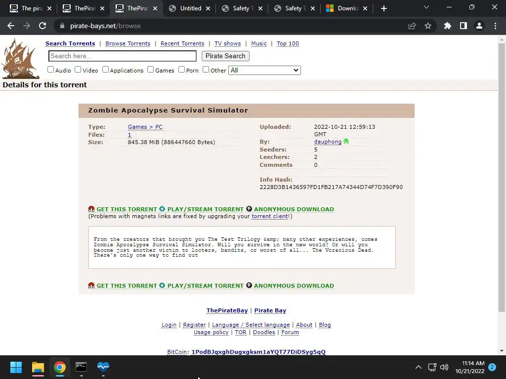The width and height of the screenshot is (506, 379).
Task: Open the Forum footer link
Action: pyautogui.click(x=290, y=332)
